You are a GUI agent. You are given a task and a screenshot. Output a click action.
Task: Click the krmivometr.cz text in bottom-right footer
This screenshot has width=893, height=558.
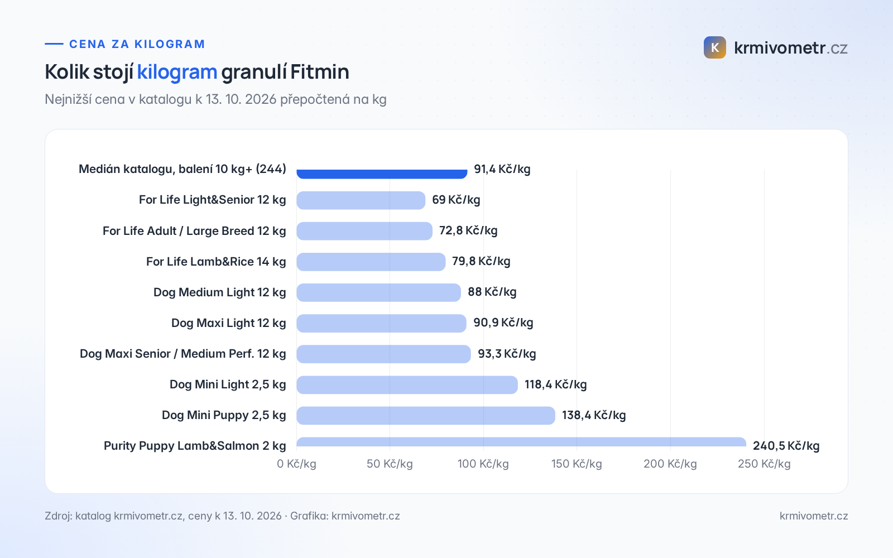[x=814, y=516]
